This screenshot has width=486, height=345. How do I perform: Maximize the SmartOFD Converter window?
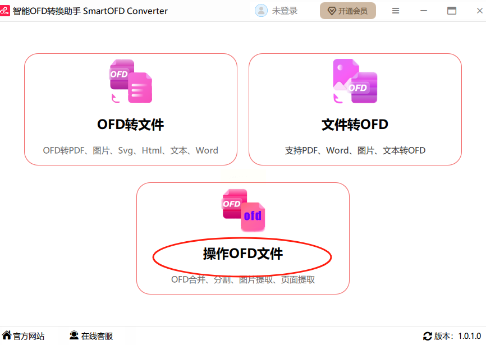(452, 11)
